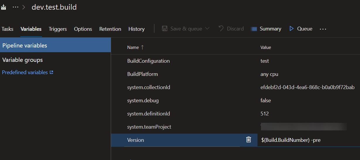
Task: Delete the Version variable with trash icon
Action: [248, 140]
